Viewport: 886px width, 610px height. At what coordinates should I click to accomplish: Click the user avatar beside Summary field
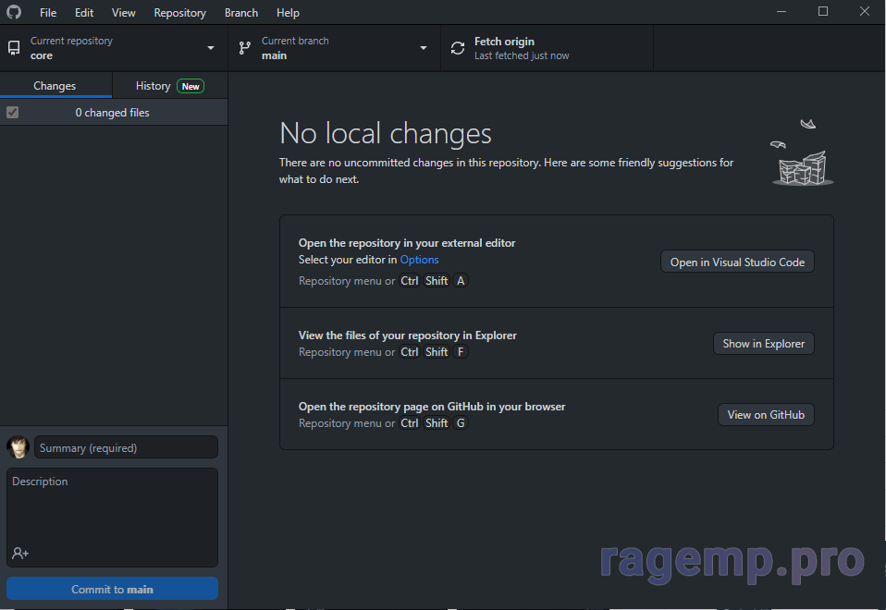pyautogui.click(x=18, y=447)
